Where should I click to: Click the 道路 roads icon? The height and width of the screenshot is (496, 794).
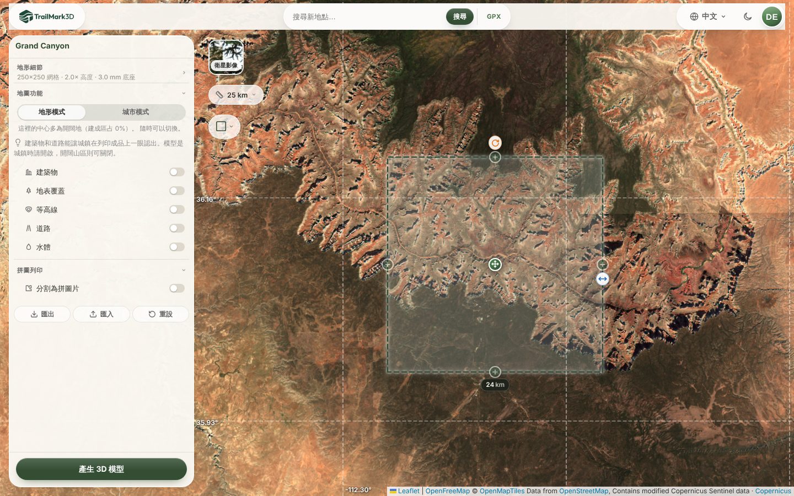pyautogui.click(x=29, y=229)
